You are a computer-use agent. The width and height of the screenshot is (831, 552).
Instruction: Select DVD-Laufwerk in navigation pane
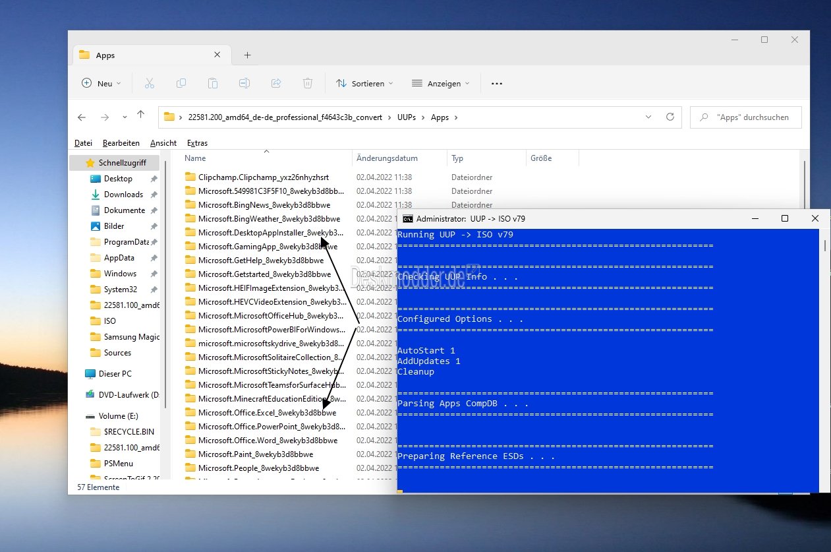(122, 395)
